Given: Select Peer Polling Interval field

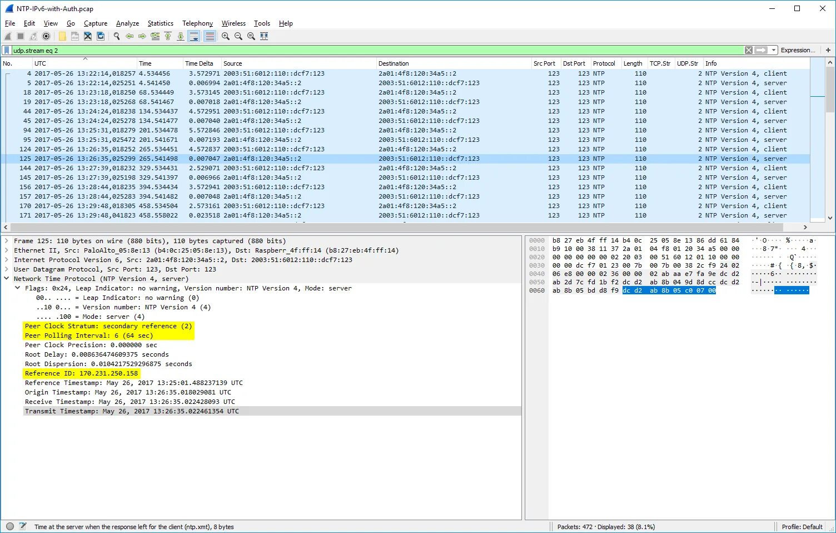Looking at the screenshot, I should 89,335.
